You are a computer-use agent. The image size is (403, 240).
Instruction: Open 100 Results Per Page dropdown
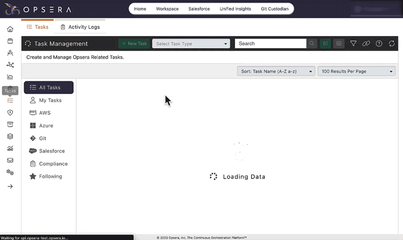[356, 71]
